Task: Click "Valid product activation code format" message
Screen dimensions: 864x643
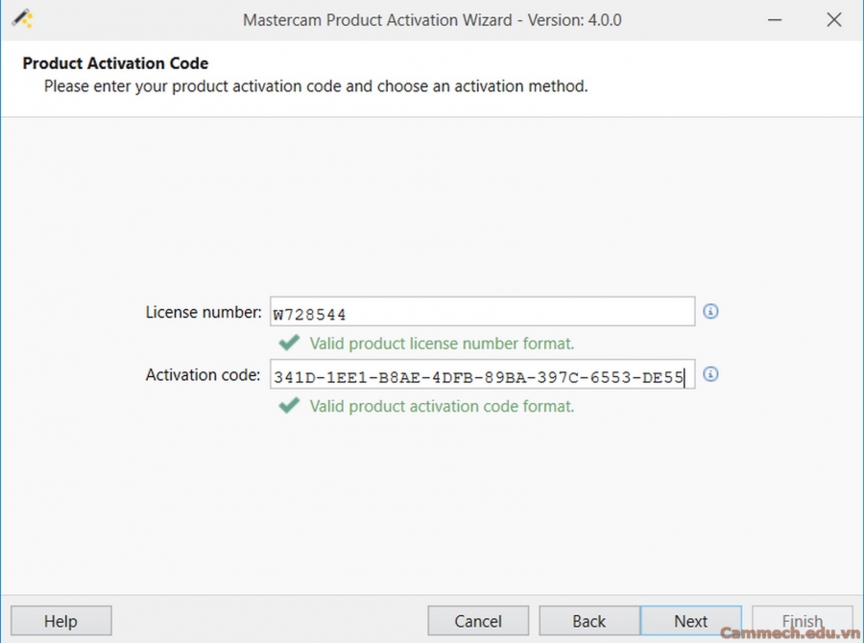Action: pos(442,406)
